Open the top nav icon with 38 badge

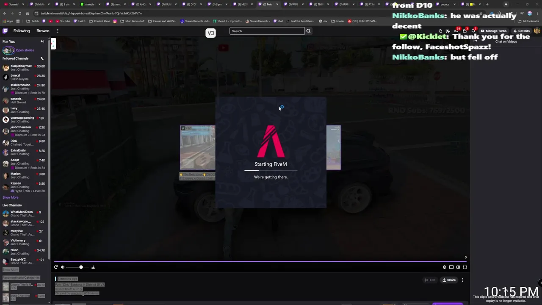point(456,31)
